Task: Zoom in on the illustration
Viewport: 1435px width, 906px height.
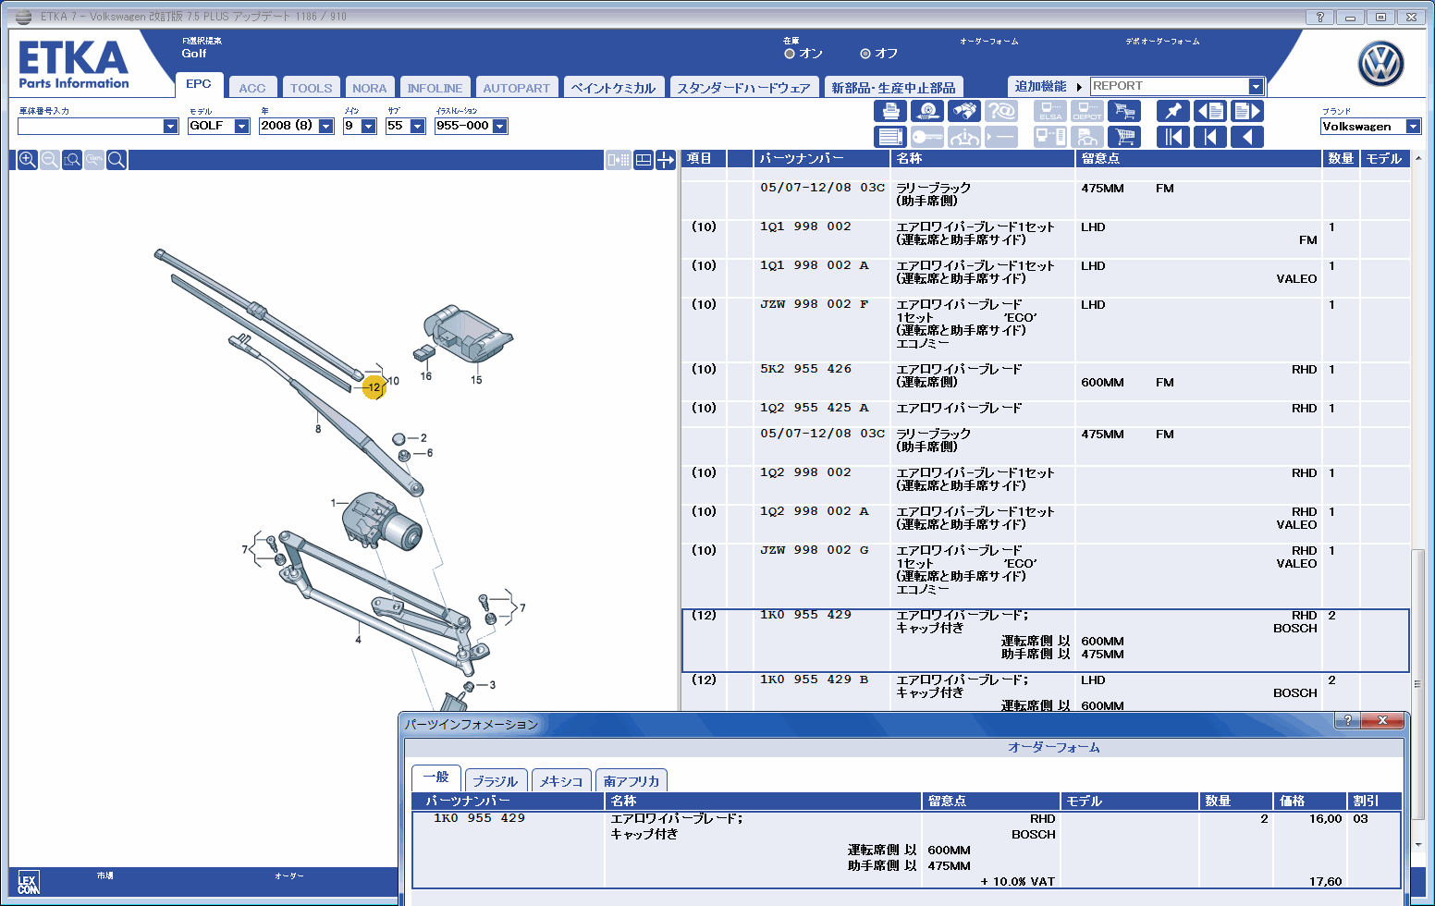Action: [x=28, y=160]
